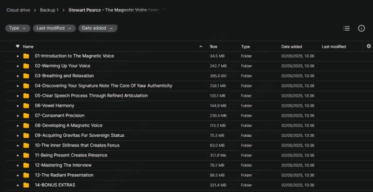Viewport: 373px width, 192px height.
Task: Toggle Name sort direction arrow
Action: click(201, 47)
